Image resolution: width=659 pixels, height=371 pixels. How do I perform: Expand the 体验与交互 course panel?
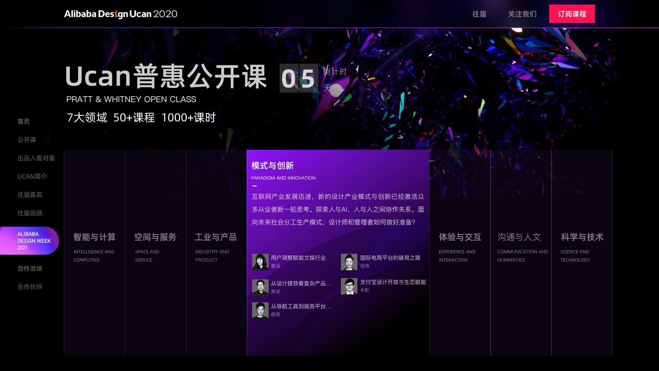[x=460, y=252]
